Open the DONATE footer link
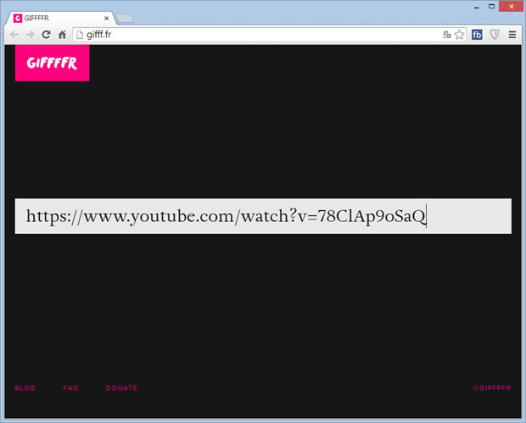 tap(121, 387)
